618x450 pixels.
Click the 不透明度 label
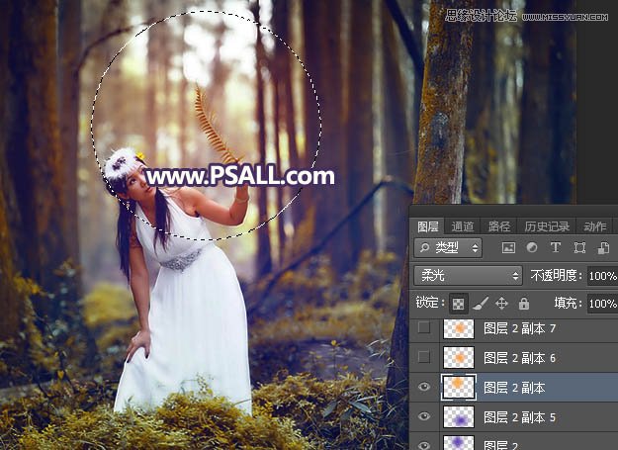[x=556, y=275]
